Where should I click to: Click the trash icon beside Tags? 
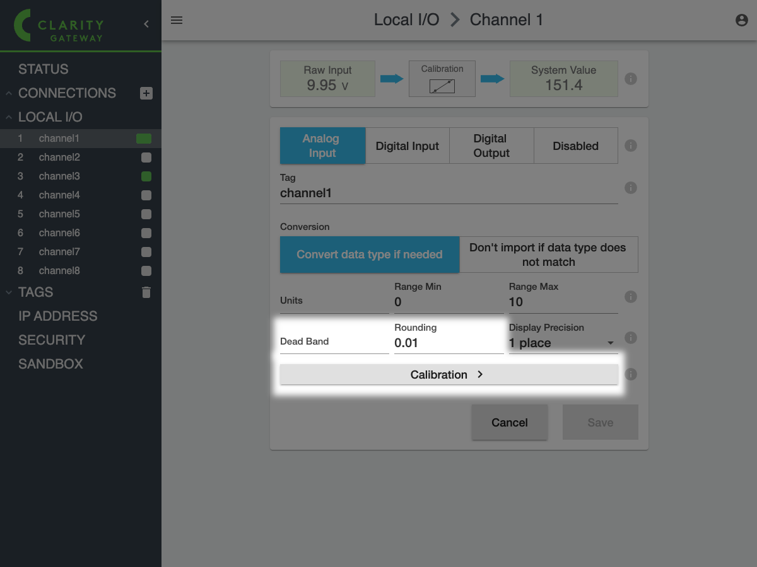[x=146, y=292]
